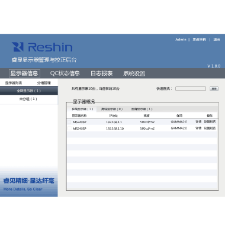The width and height of the screenshot is (225, 225).
Task: Open the 日志报表 section
Action: (x=101, y=73)
